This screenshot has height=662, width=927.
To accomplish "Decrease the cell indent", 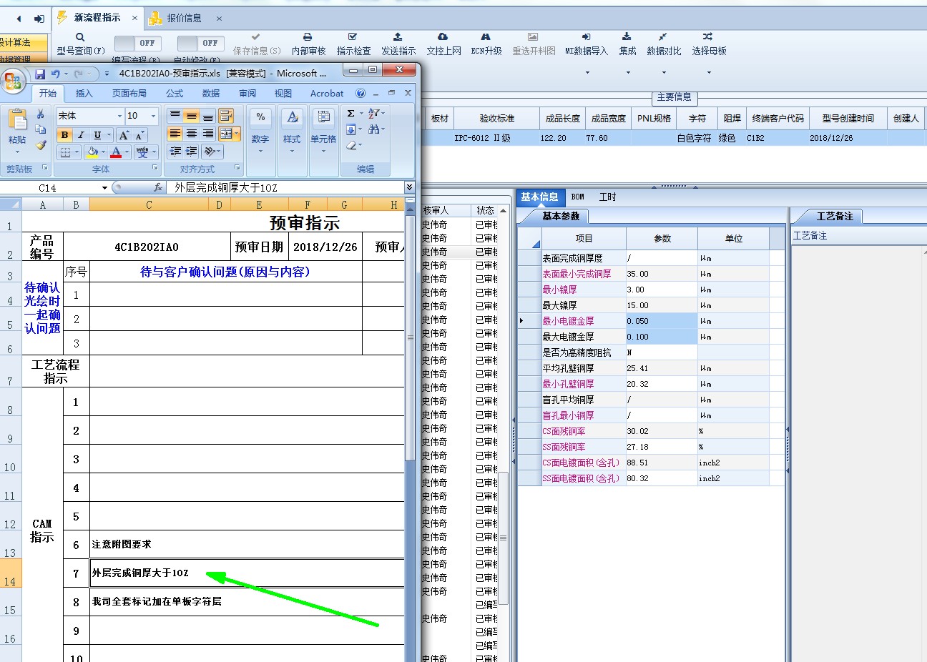I will point(175,152).
